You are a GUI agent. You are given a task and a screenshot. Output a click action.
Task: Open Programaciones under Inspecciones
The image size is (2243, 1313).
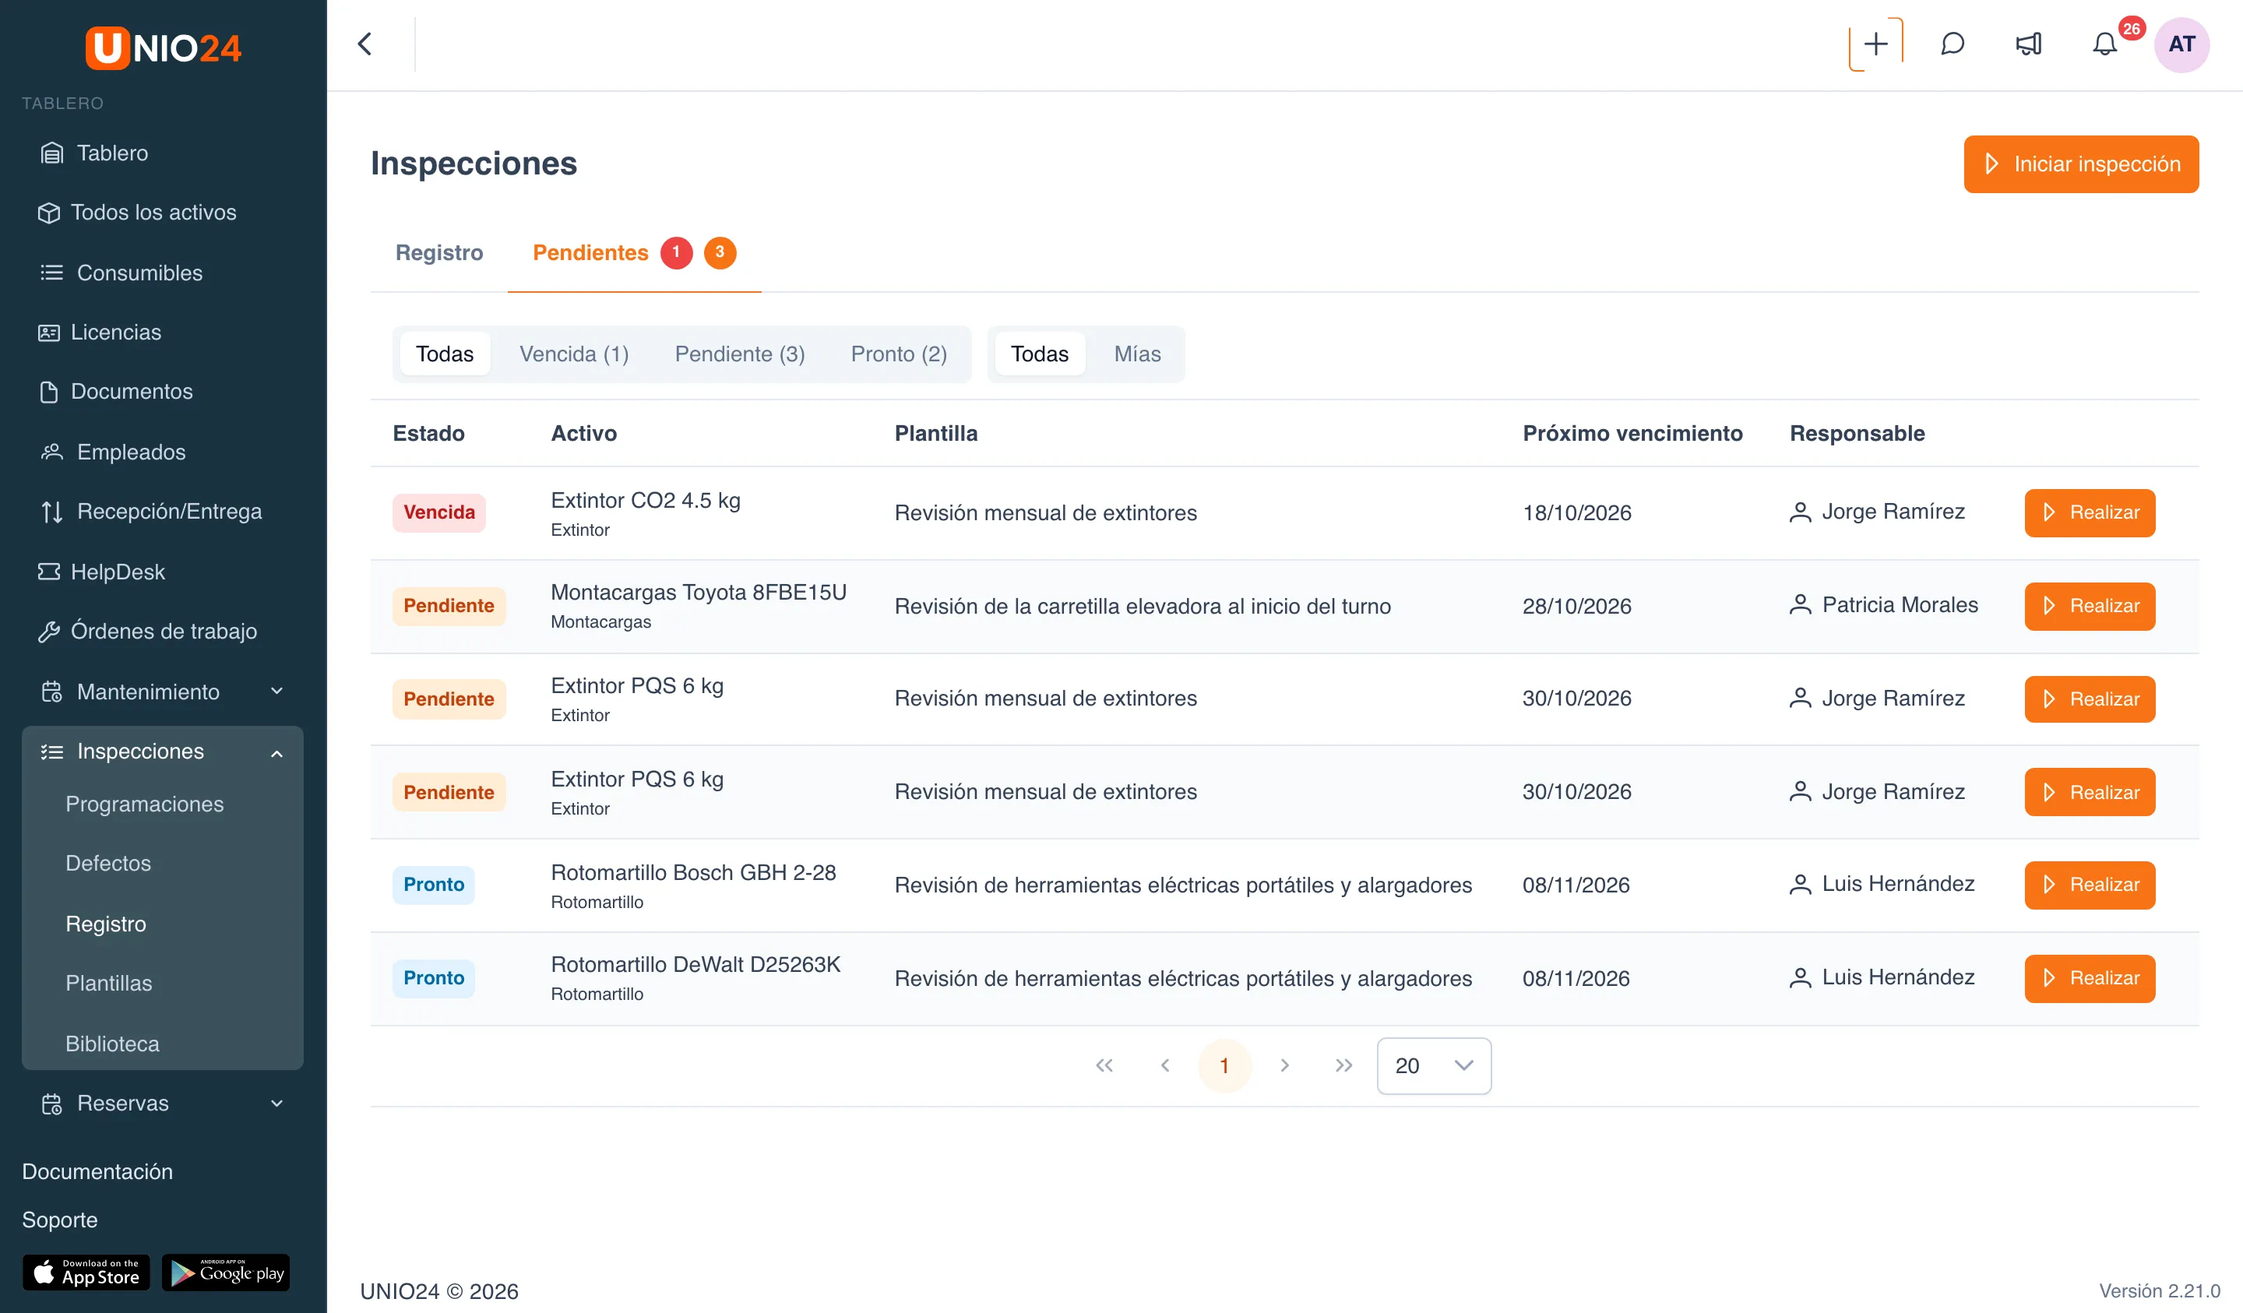click(x=144, y=804)
